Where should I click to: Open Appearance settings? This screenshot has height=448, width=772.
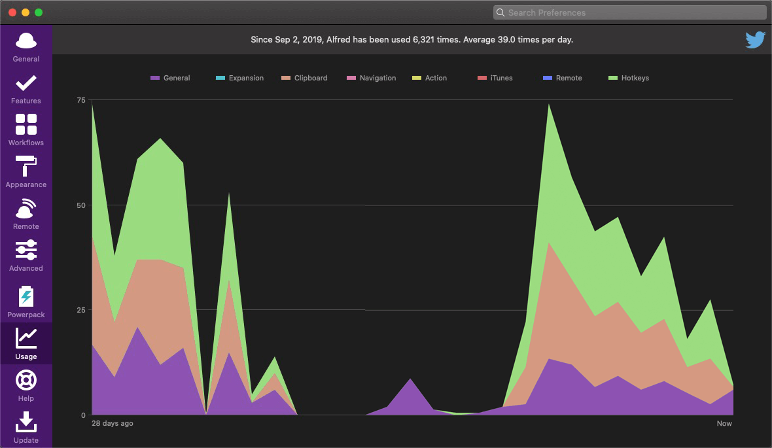pyautogui.click(x=26, y=173)
